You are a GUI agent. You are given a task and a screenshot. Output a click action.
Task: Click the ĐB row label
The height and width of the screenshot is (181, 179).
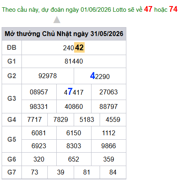pos(12,48)
